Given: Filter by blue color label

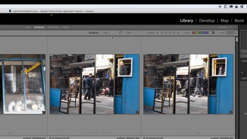Looking at the screenshot, I should click(x=203, y=32).
